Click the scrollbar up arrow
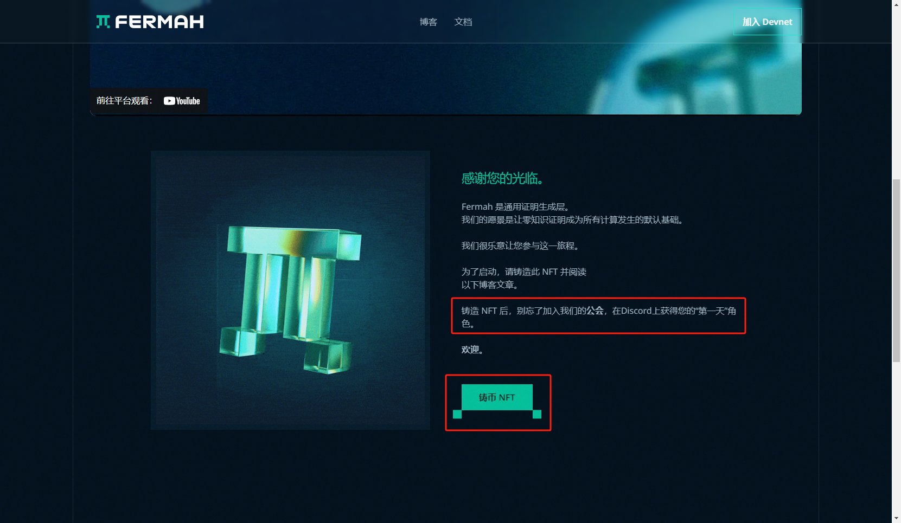901x523 pixels. (896, 4)
